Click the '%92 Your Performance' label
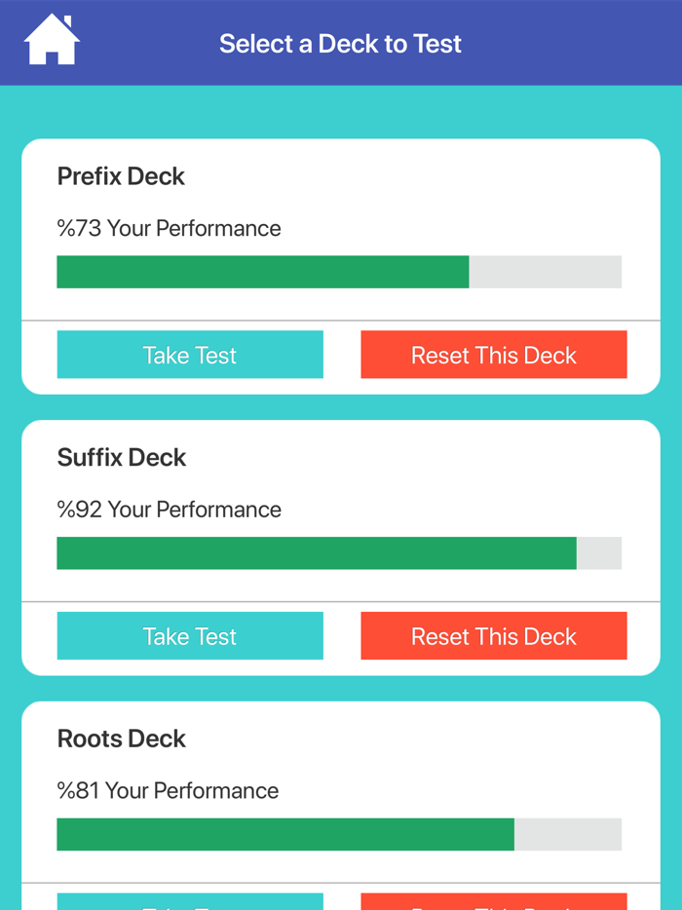The image size is (682, 910). (x=169, y=510)
